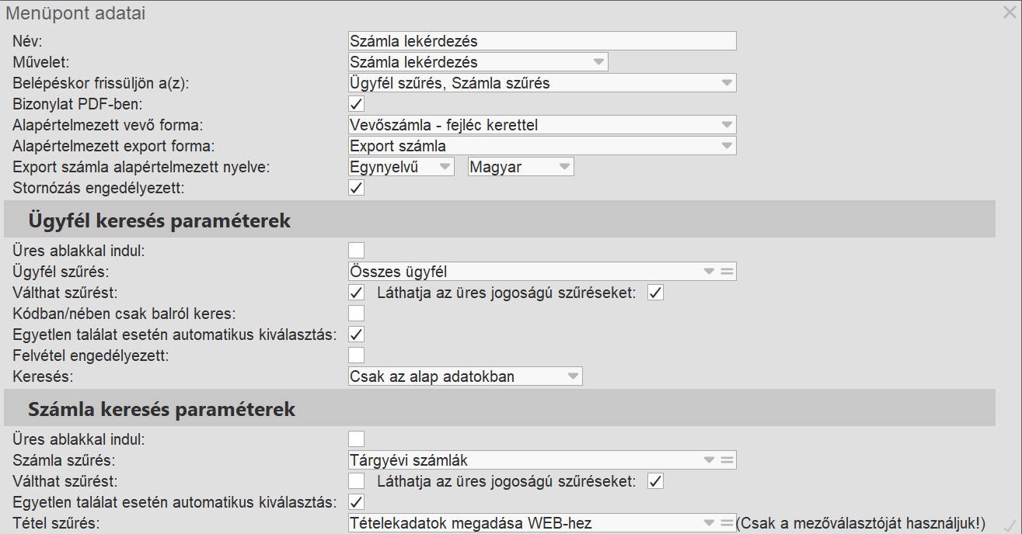1022x534 pixels.
Task: Open the Összes ügyfél filter dropdown
Action: pyautogui.click(x=708, y=272)
